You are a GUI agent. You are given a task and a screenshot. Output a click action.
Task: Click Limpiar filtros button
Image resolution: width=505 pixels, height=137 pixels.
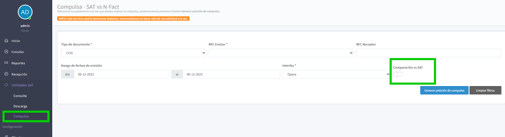pyautogui.click(x=485, y=90)
